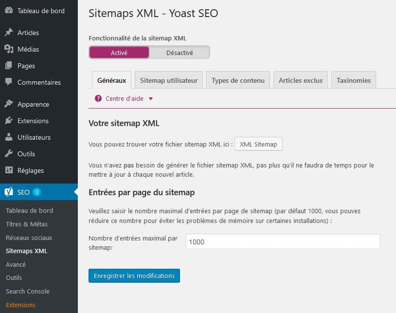Click the Réglages sliders icon
Screen dimensions: 396x313
9,170
